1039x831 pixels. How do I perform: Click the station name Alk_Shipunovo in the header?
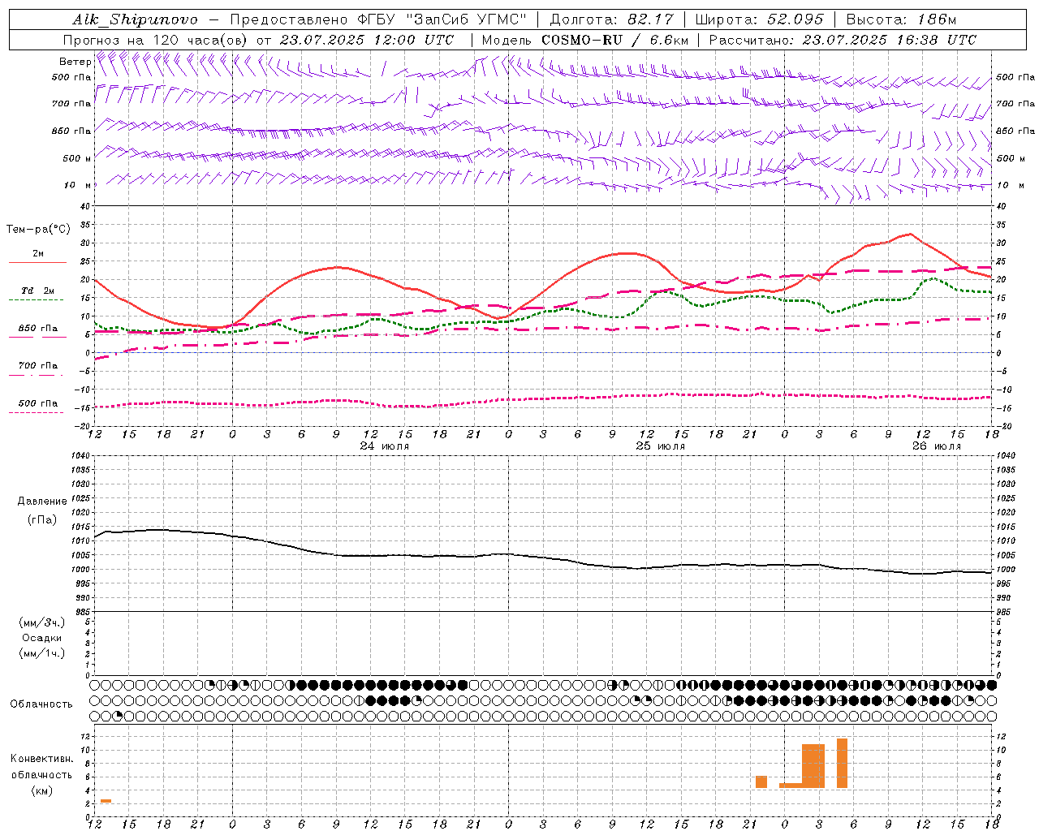pyautogui.click(x=135, y=19)
